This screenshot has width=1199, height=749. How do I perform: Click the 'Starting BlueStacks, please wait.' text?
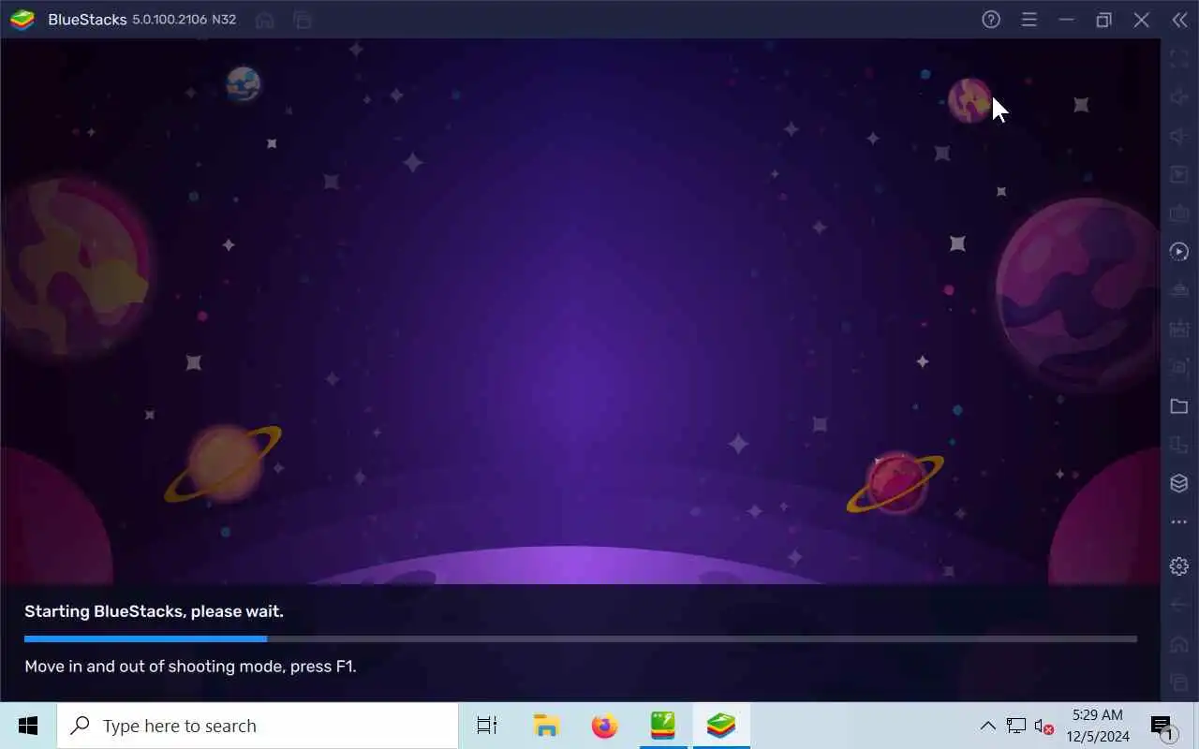tap(154, 611)
